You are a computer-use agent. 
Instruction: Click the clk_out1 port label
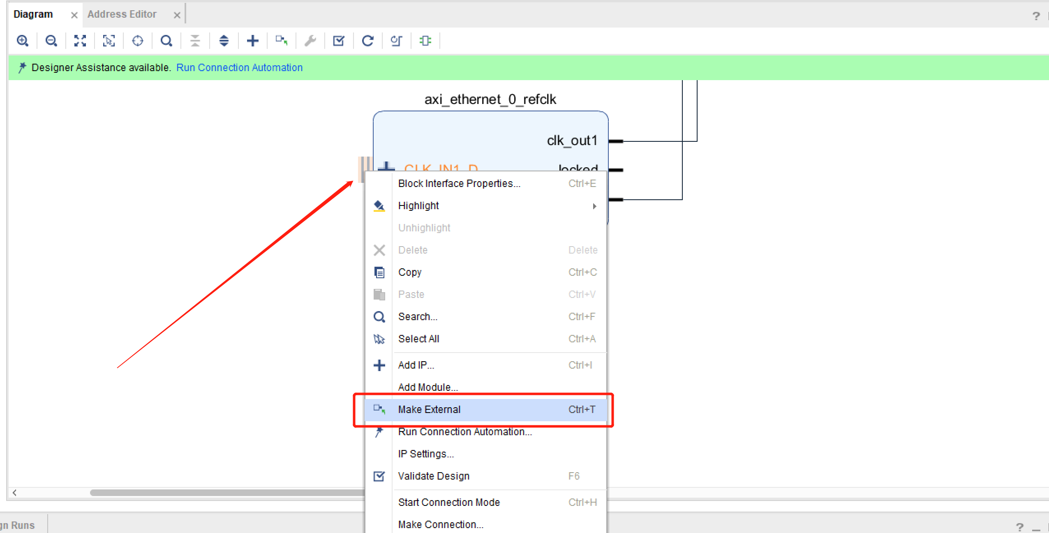pos(572,141)
